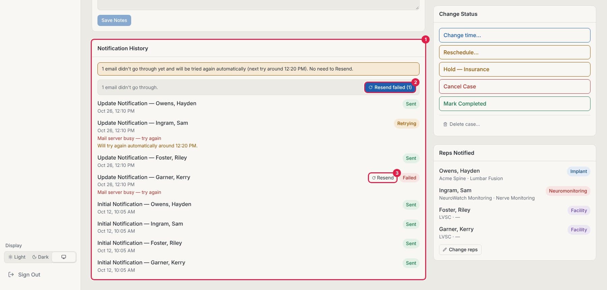Click the rep name Foster, Riley in Reps Notified
This screenshot has width=607, height=290.
[455, 210]
